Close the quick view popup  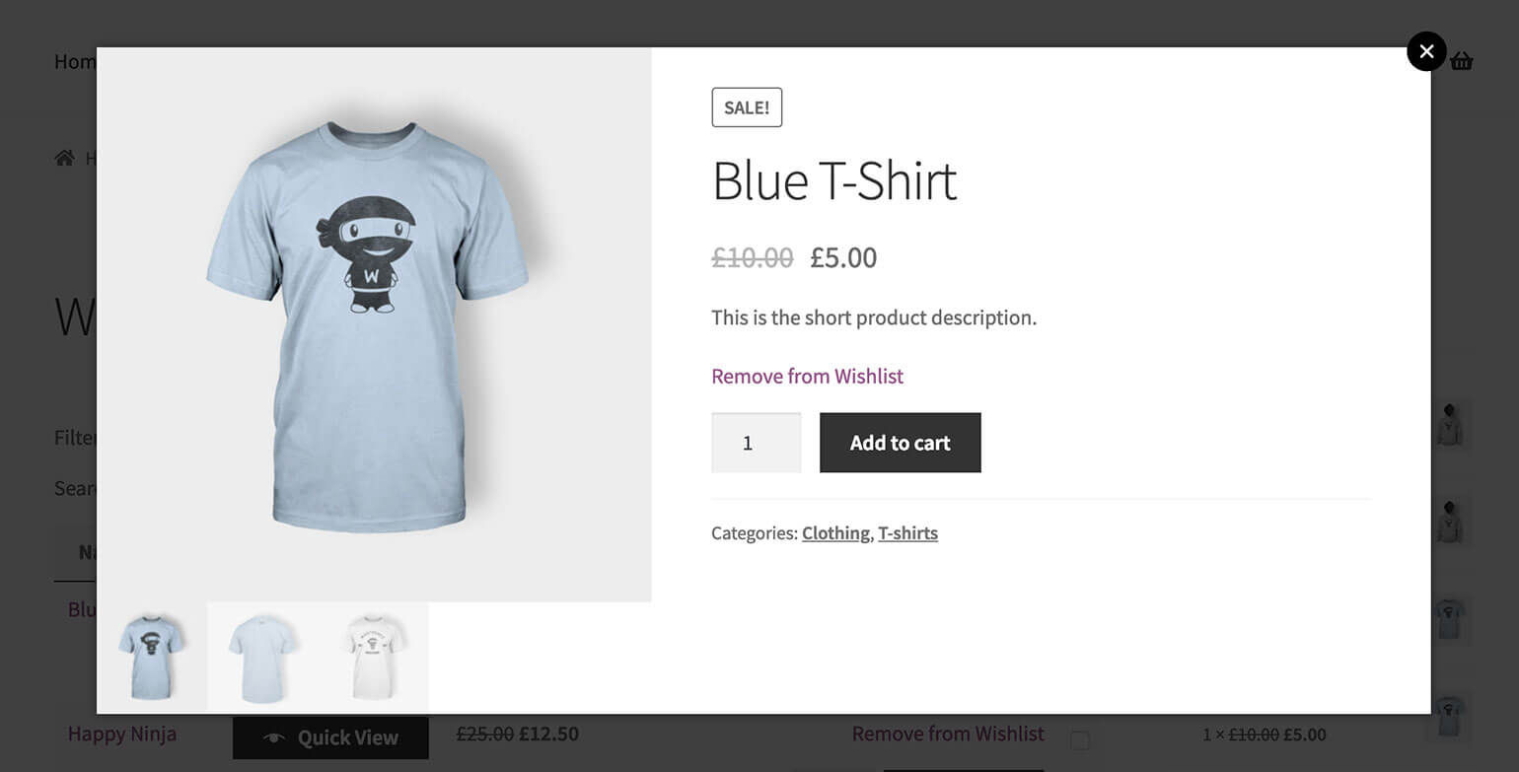coord(1426,51)
